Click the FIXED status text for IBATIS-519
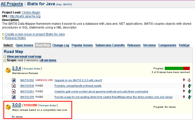This screenshot has height=121, width=195. click(x=39, y=86)
